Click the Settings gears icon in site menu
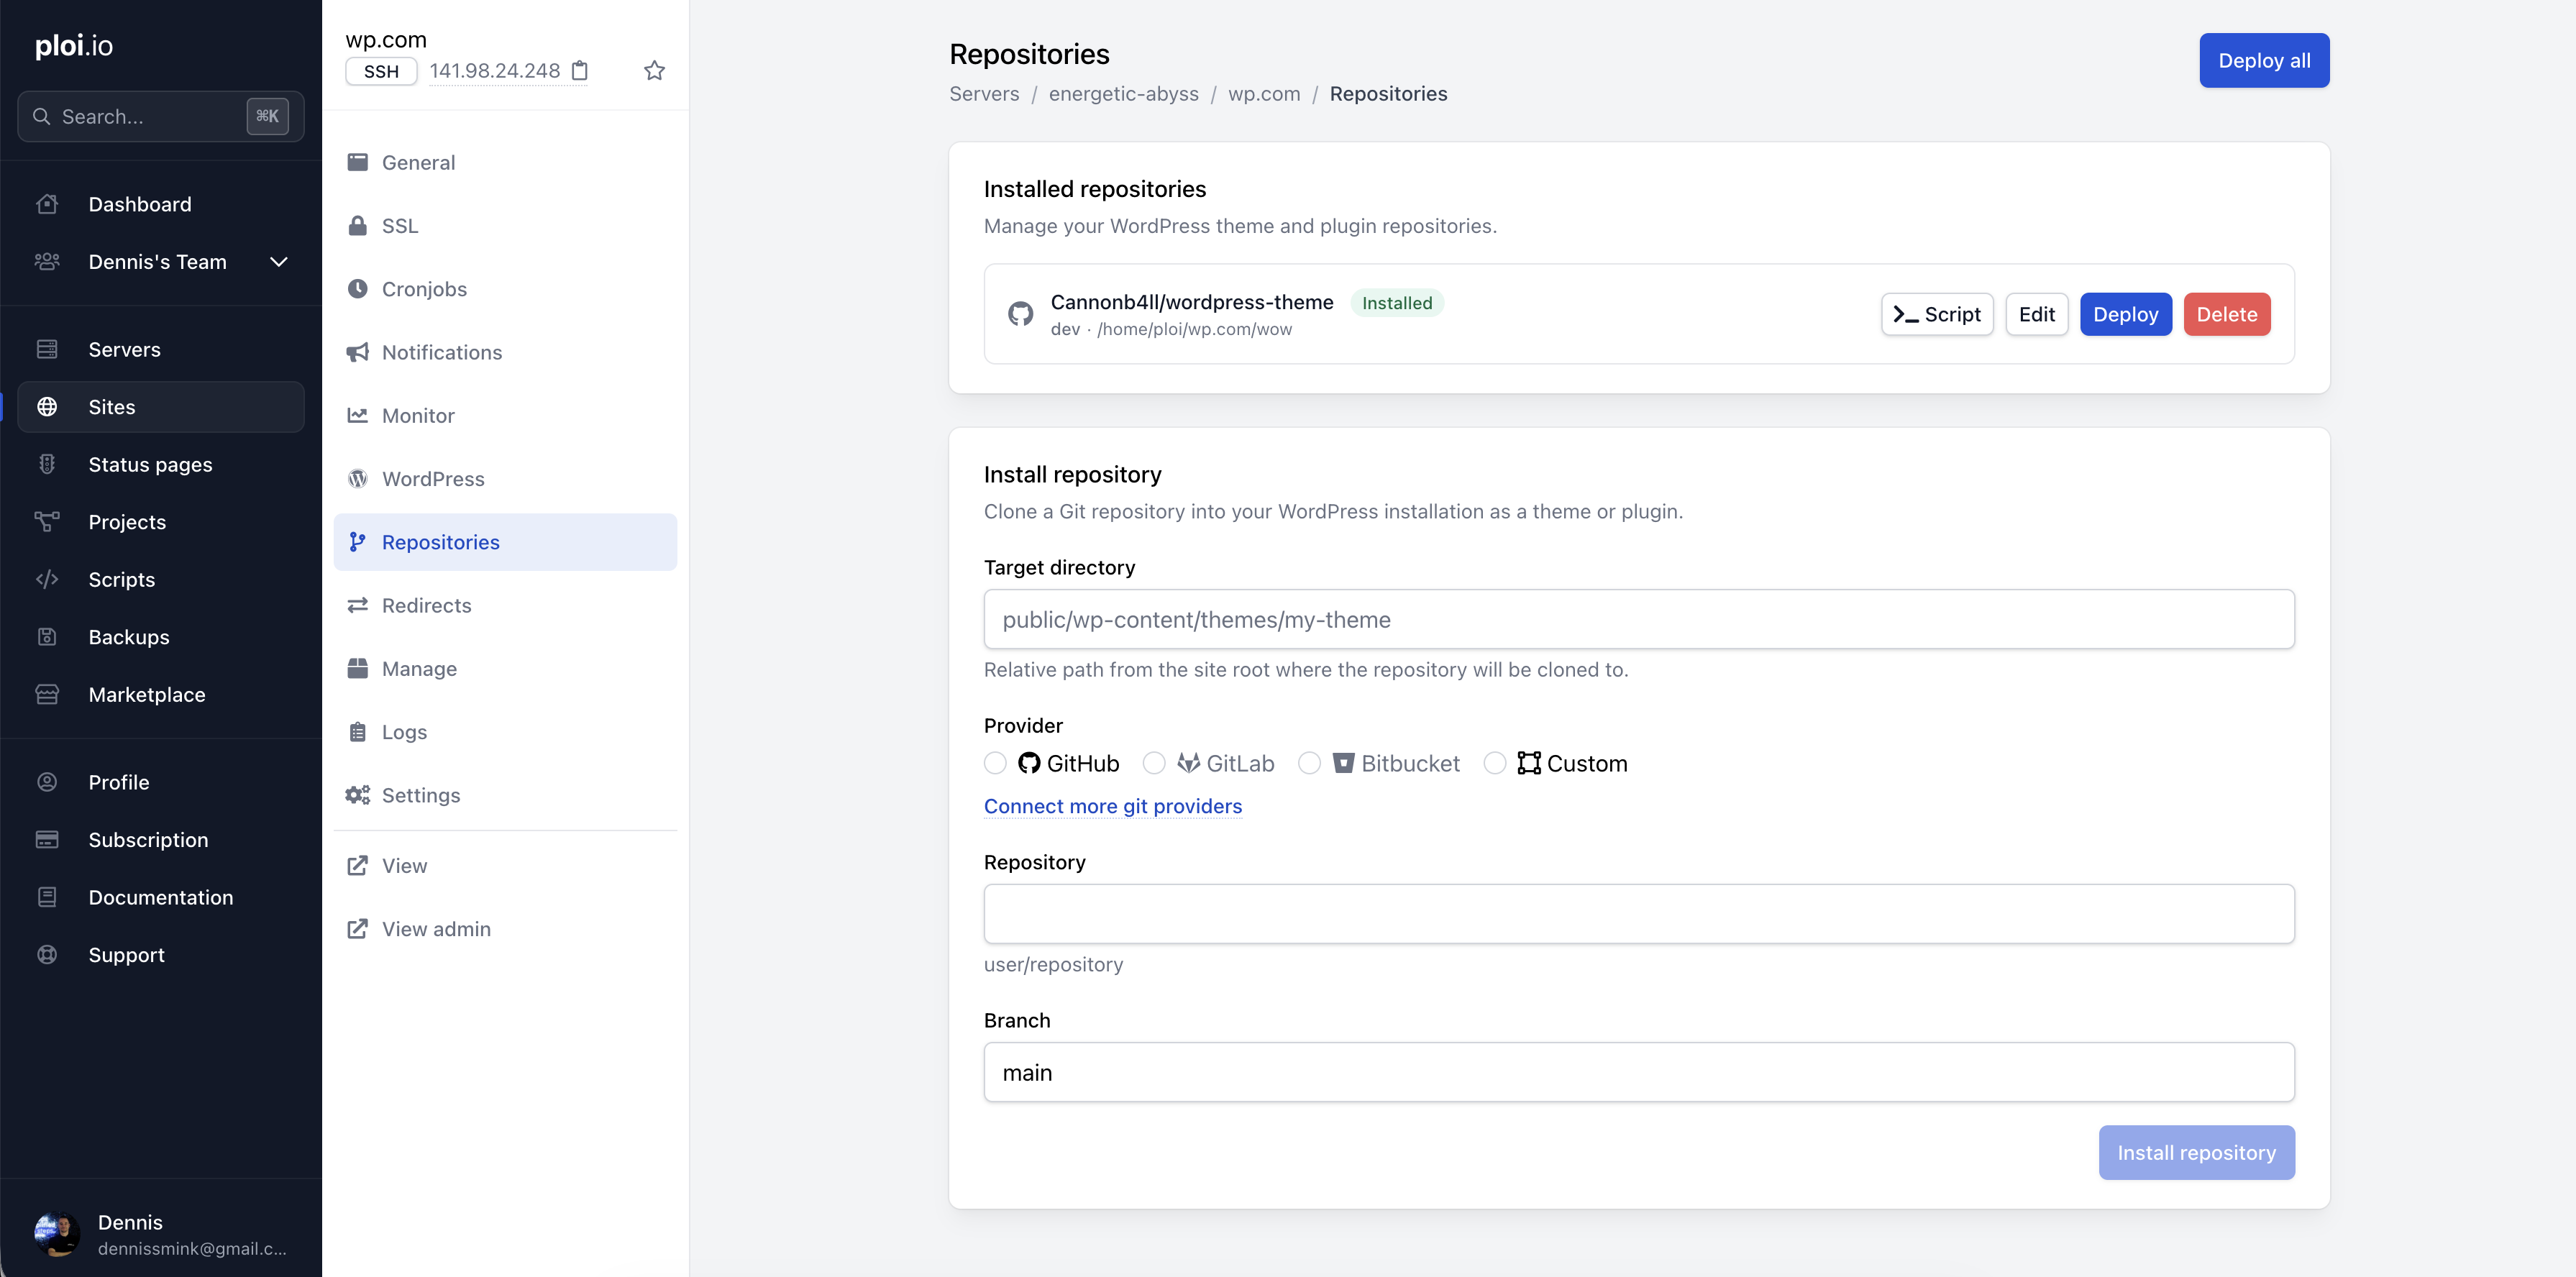 pyautogui.click(x=357, y=795)
